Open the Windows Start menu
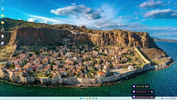The height and width of the screenshot is (100, 177). click(x=81, y=98)
